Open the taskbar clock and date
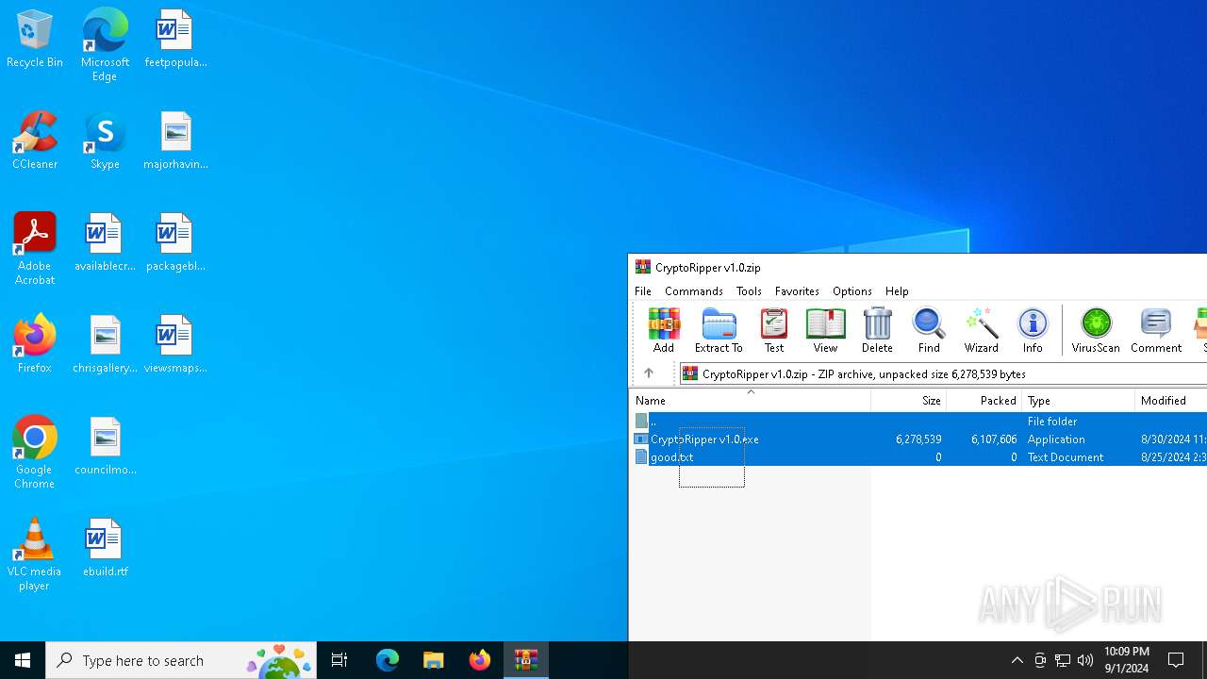This screenshot has height=679, width=1207. (x=1126, y=660)
